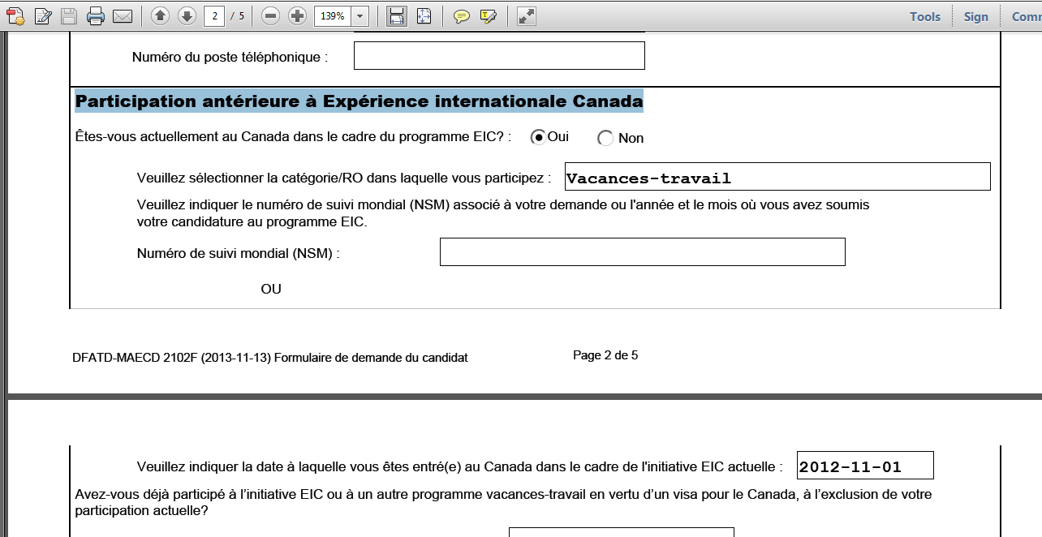Click the 'OU' text
1042x537 pixels.
[271, 289]
